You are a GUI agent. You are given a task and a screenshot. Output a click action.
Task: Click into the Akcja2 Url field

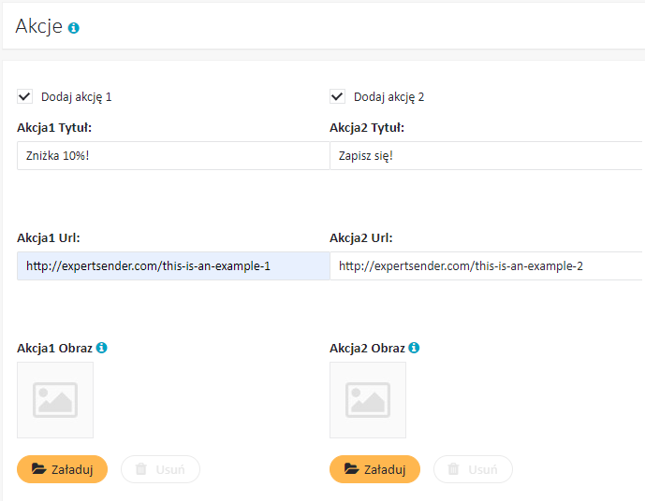(x=487, y=266)
